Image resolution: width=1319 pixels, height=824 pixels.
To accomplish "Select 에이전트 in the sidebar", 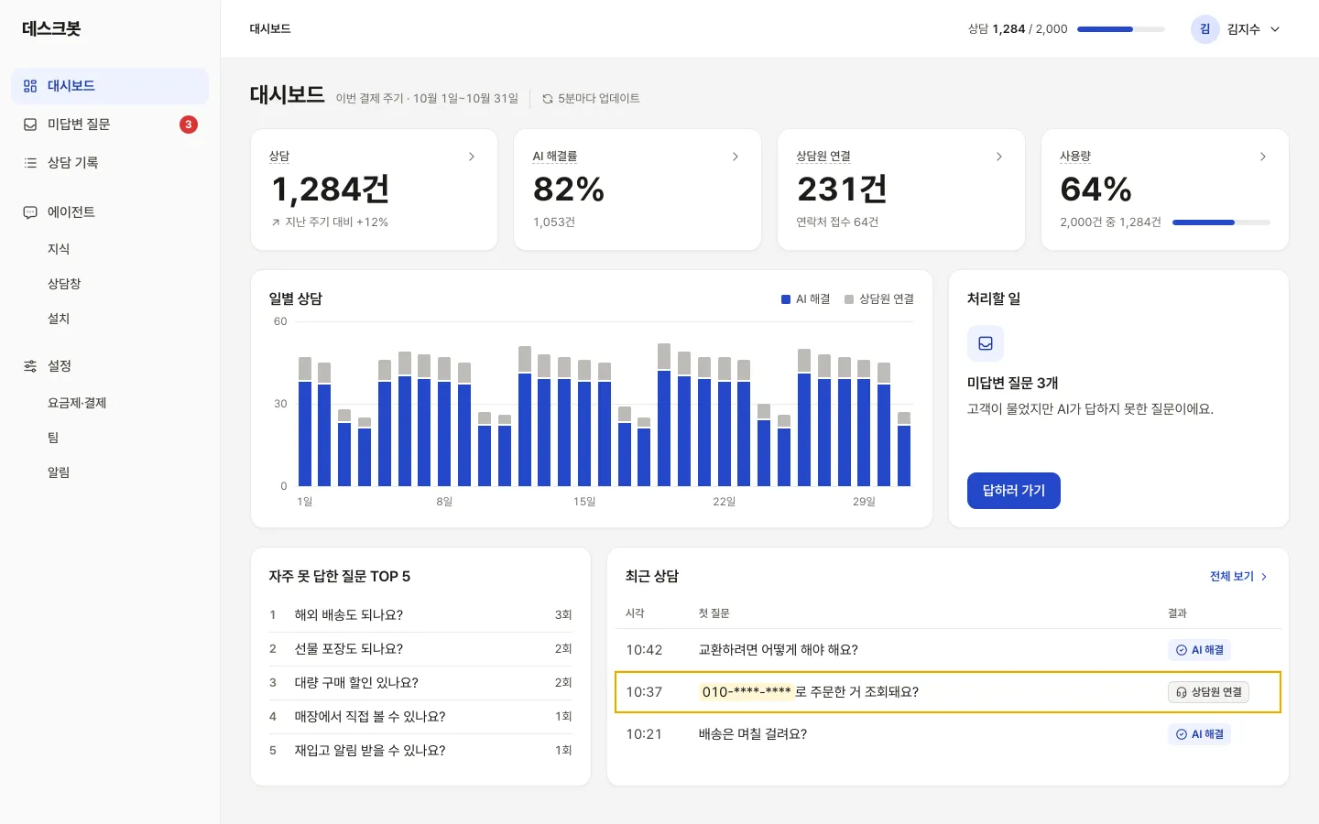I will [110, 212].
